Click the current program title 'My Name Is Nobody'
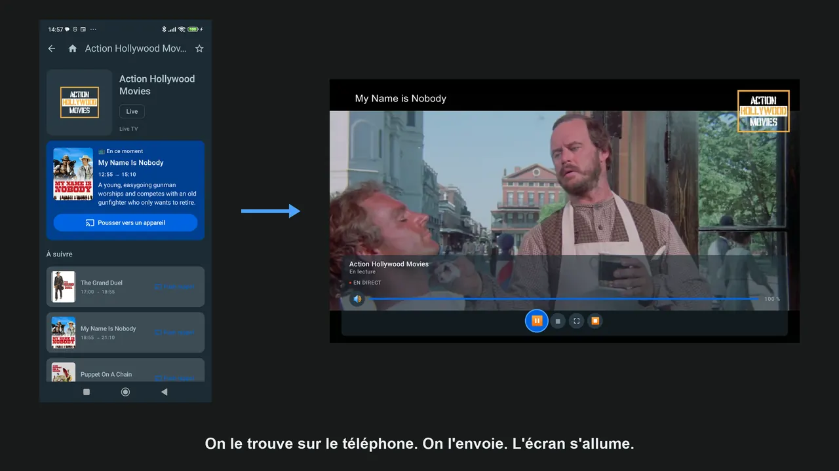The image size is (839, 471). coord(131,162)
